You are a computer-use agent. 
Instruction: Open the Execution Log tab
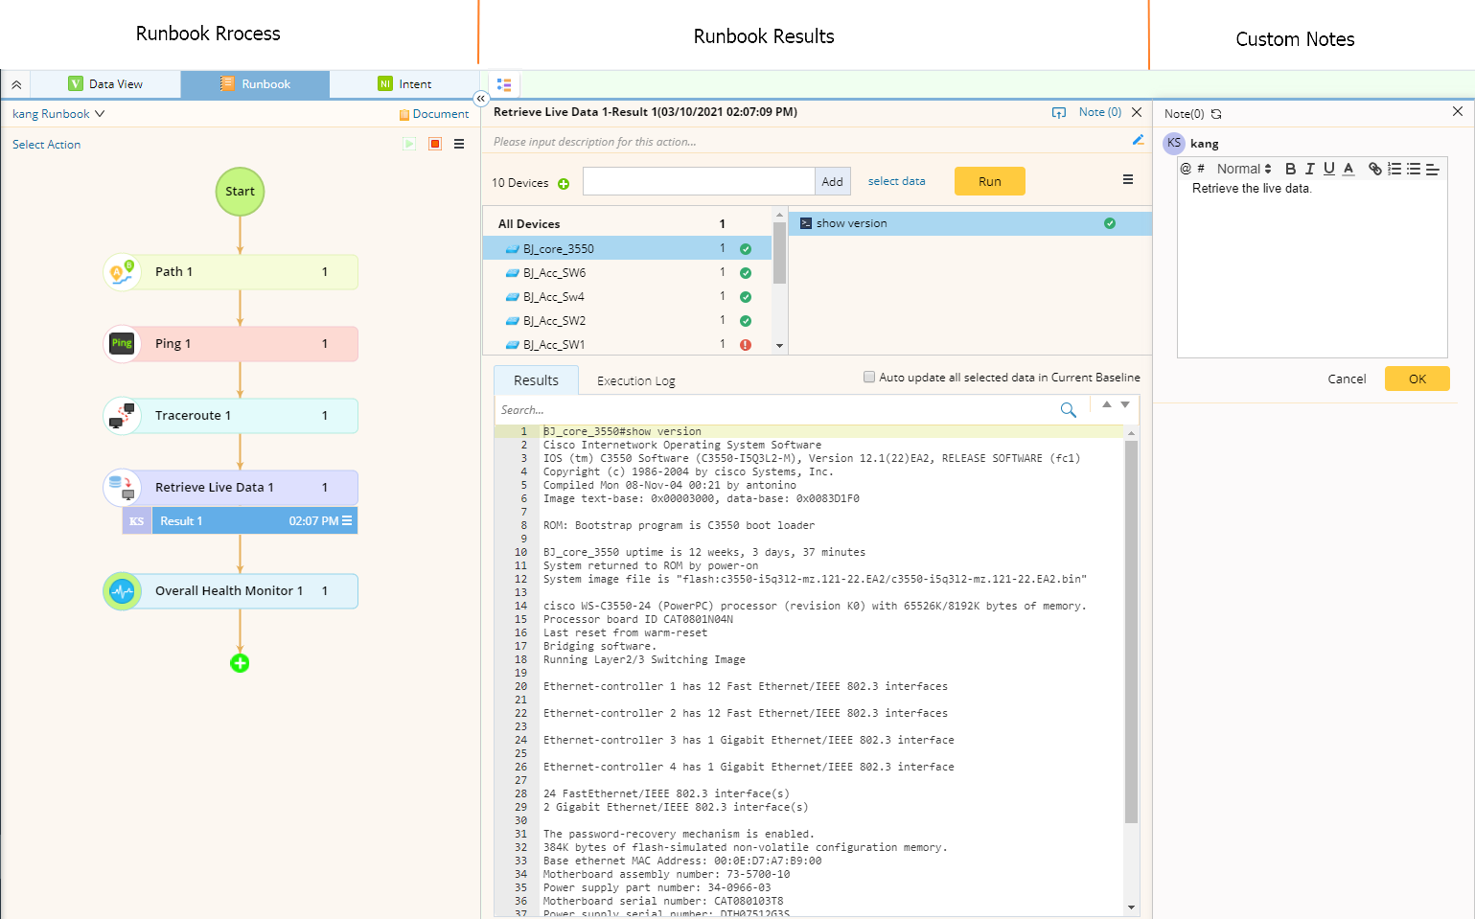coord(635,381)
